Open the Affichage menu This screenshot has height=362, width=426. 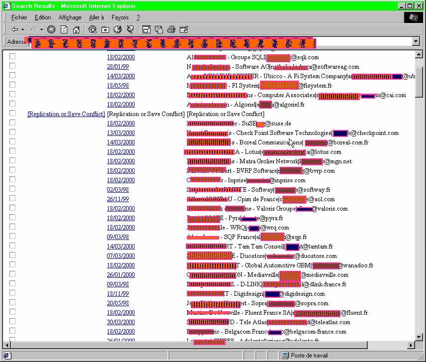[70, 17]
